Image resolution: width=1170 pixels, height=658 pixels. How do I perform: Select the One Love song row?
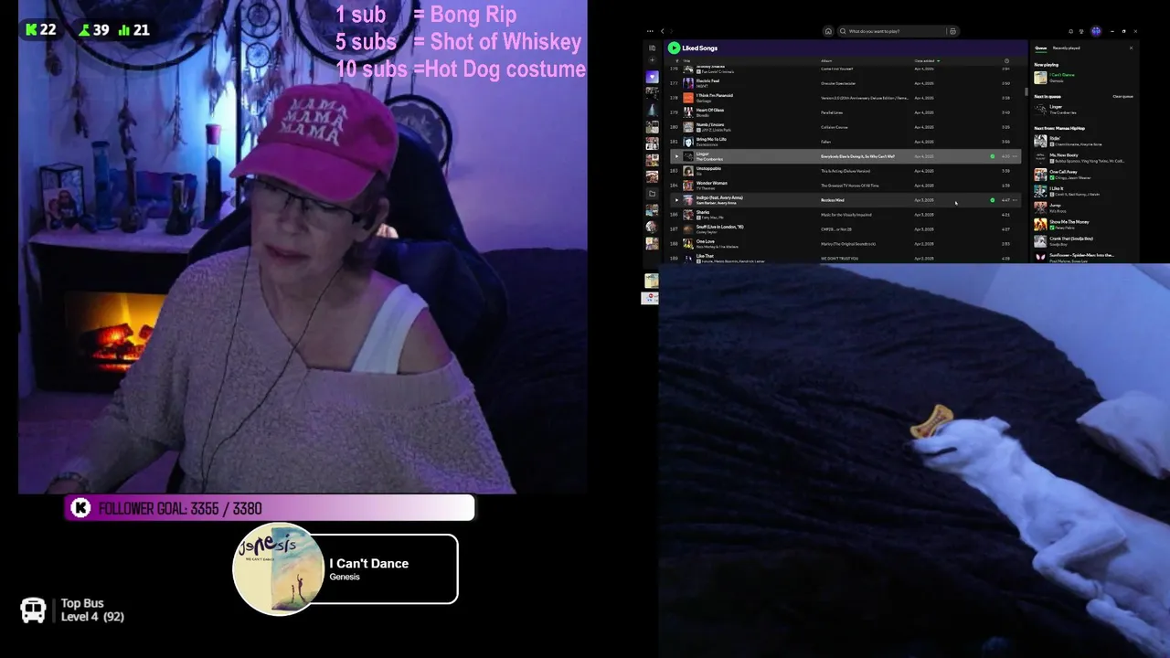coord(846,244)
